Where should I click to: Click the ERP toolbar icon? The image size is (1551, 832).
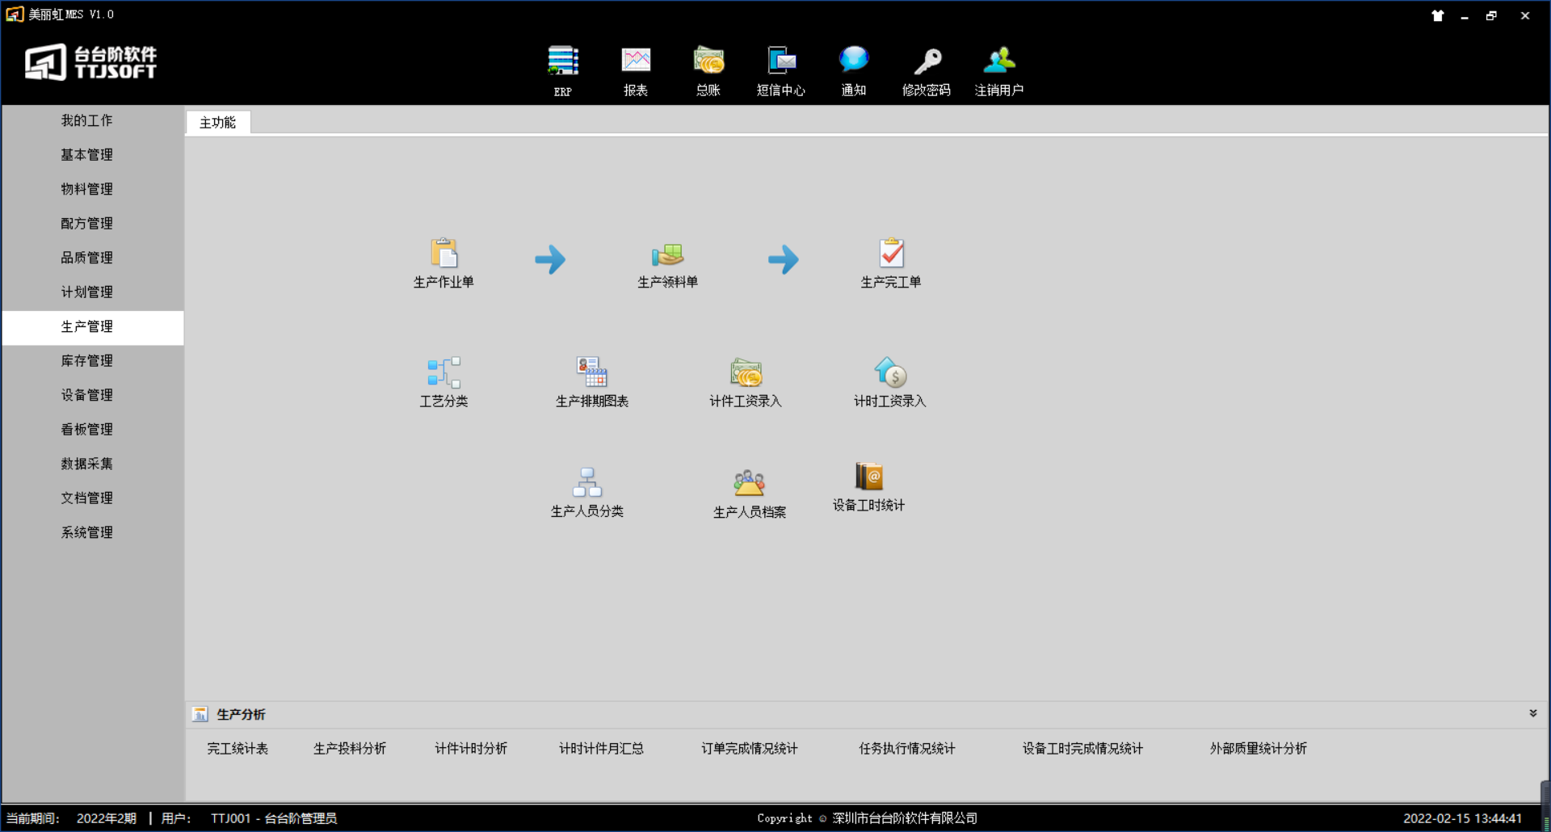tap(563, 63)
